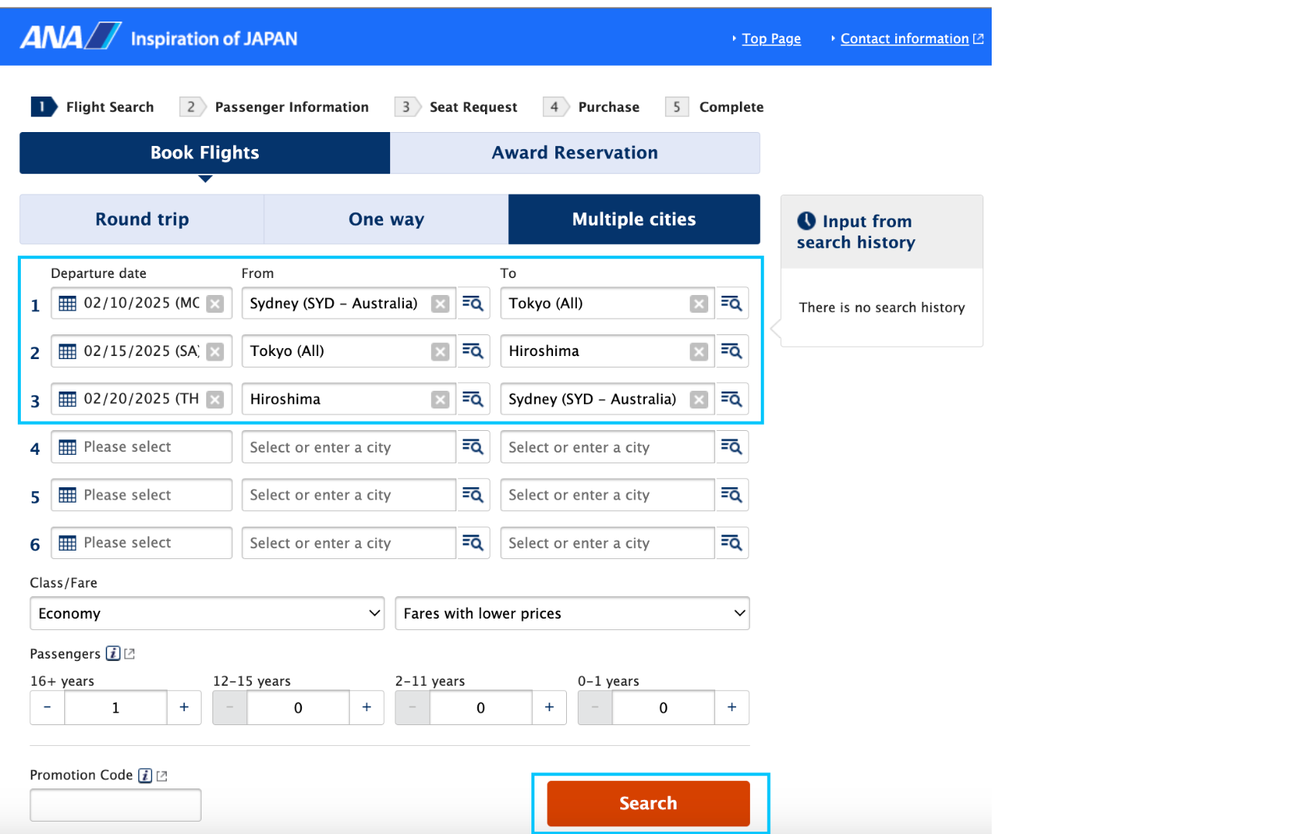Expand the city selector in row 5 From field
This screenshot has height=834, width=1313.
tap(473, 494)
